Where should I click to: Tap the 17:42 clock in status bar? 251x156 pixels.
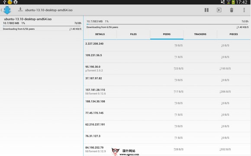[x=241, y=2]
